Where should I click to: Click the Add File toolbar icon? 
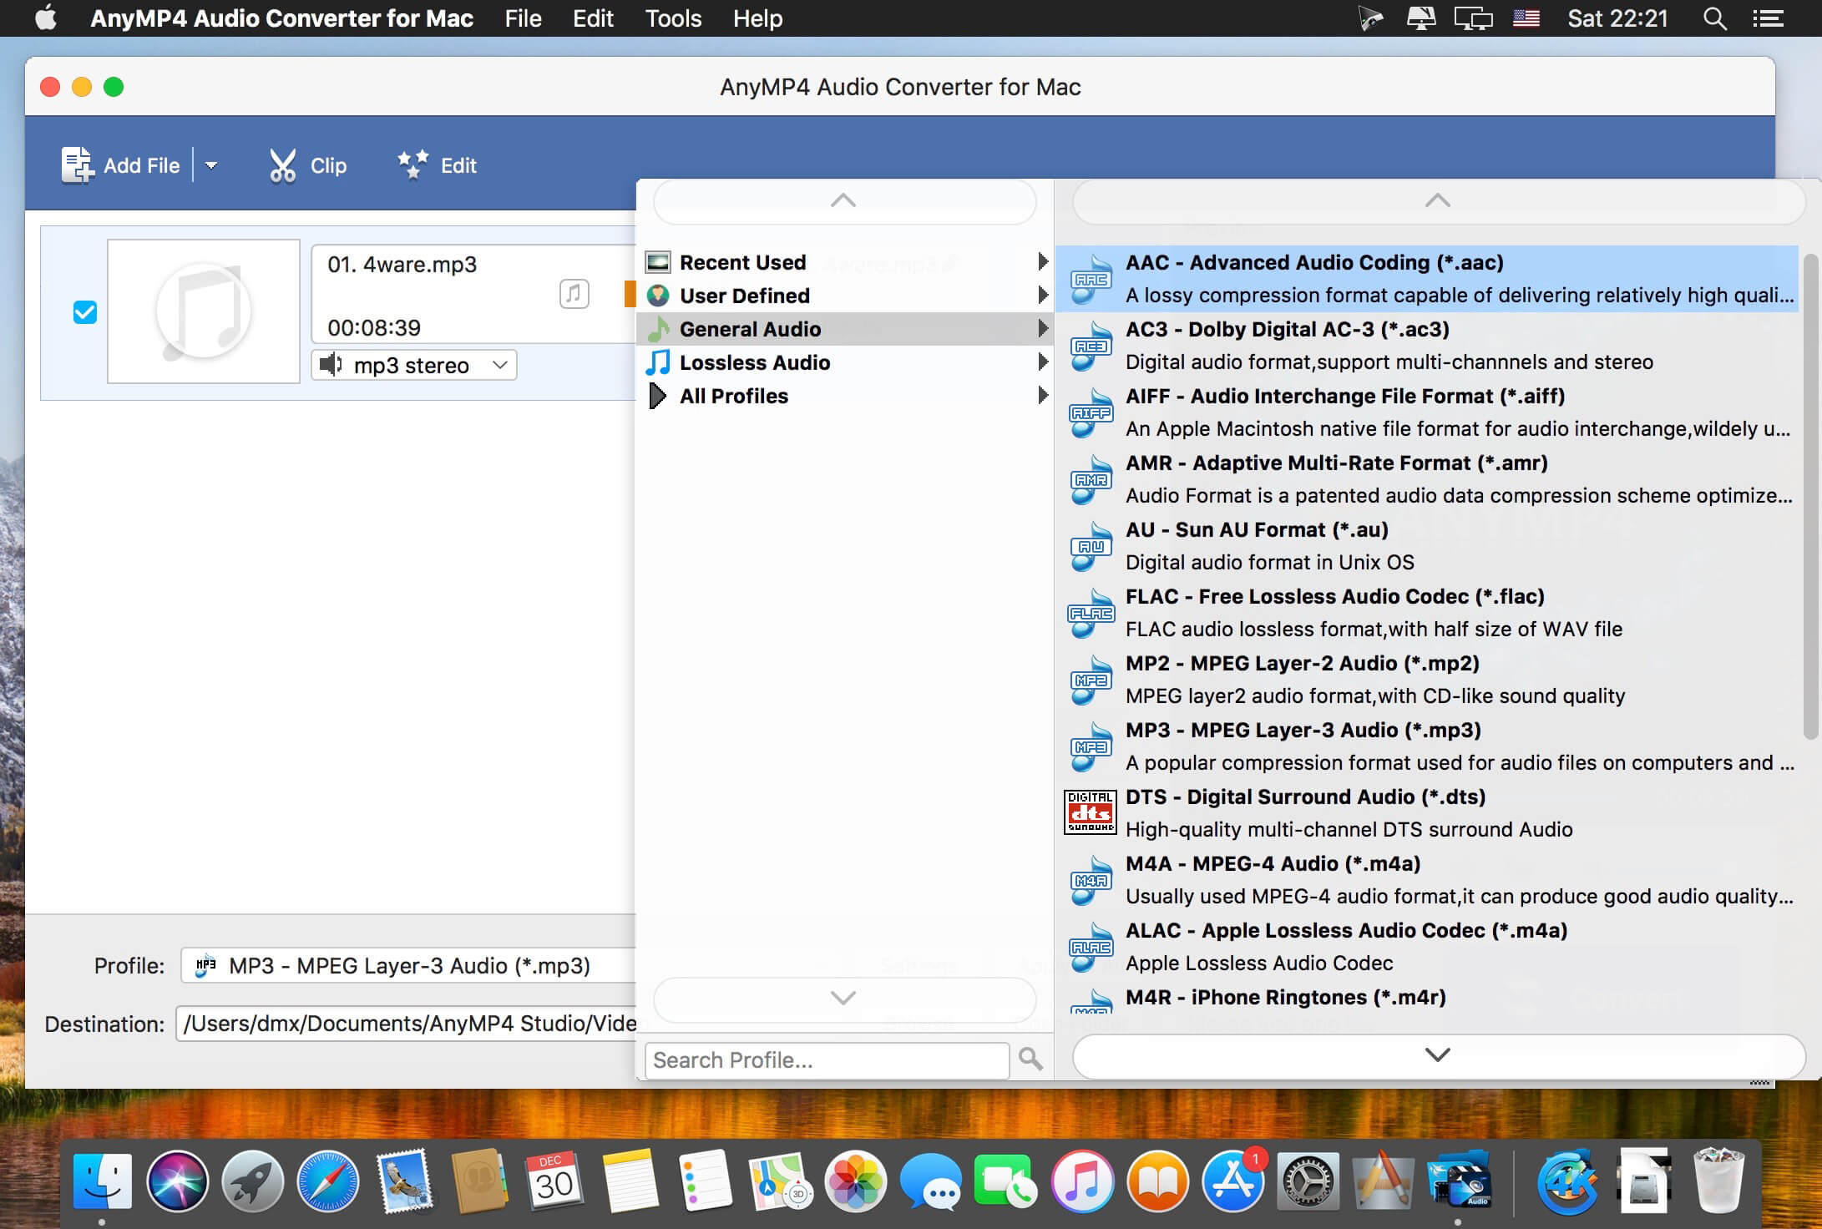point(78,164)
